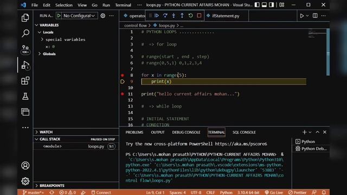Toggle primary side bar layout button
The height and width of the screenshot is (195, 347).
pyautogui.click(x=257, y=5)
